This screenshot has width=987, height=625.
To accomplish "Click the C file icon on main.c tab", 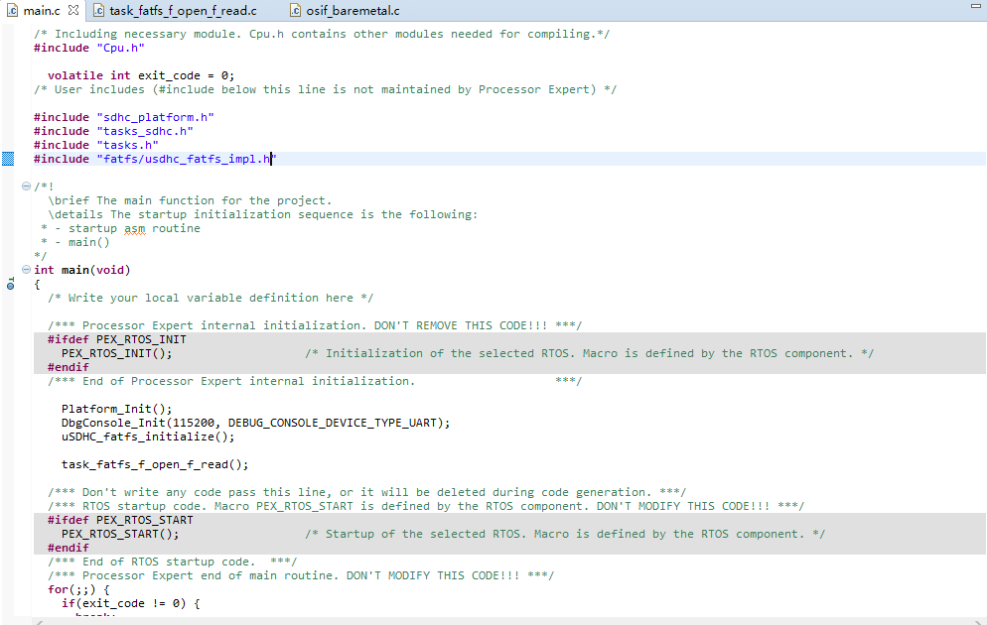I will click(12, 11).
